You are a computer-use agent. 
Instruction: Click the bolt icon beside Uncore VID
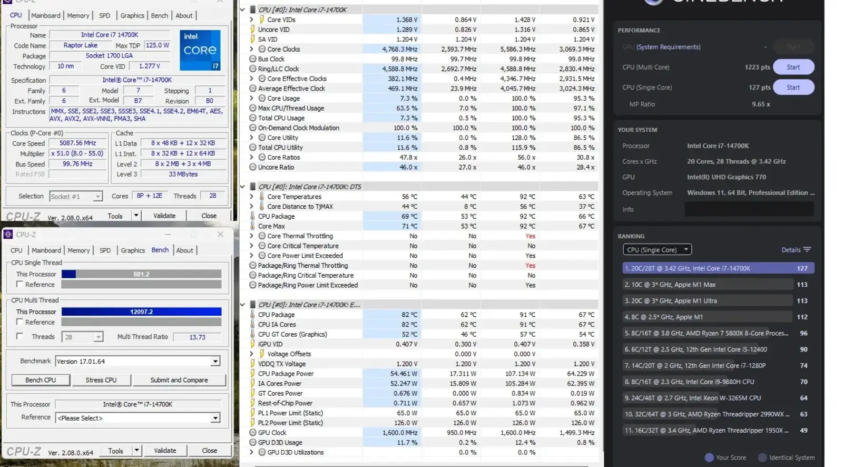tap(252, 30)
